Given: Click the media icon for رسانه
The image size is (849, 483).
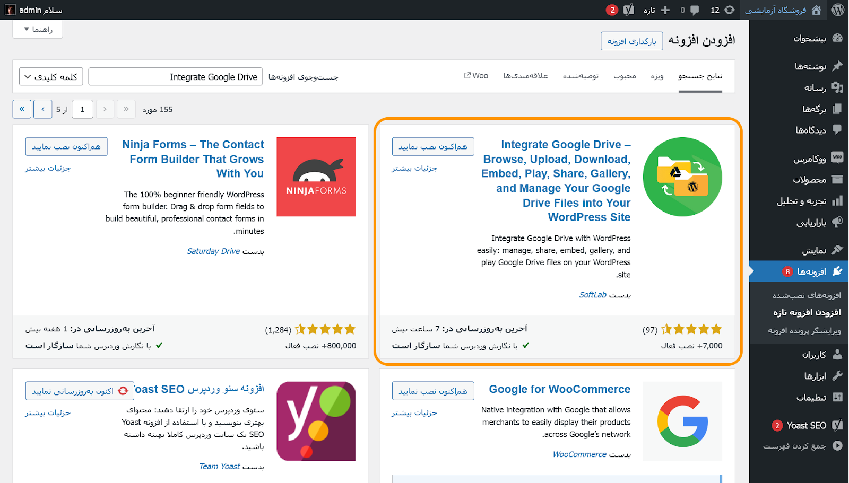Looking at the screenshot, I should pyautogui.click(x=837, y=87).
